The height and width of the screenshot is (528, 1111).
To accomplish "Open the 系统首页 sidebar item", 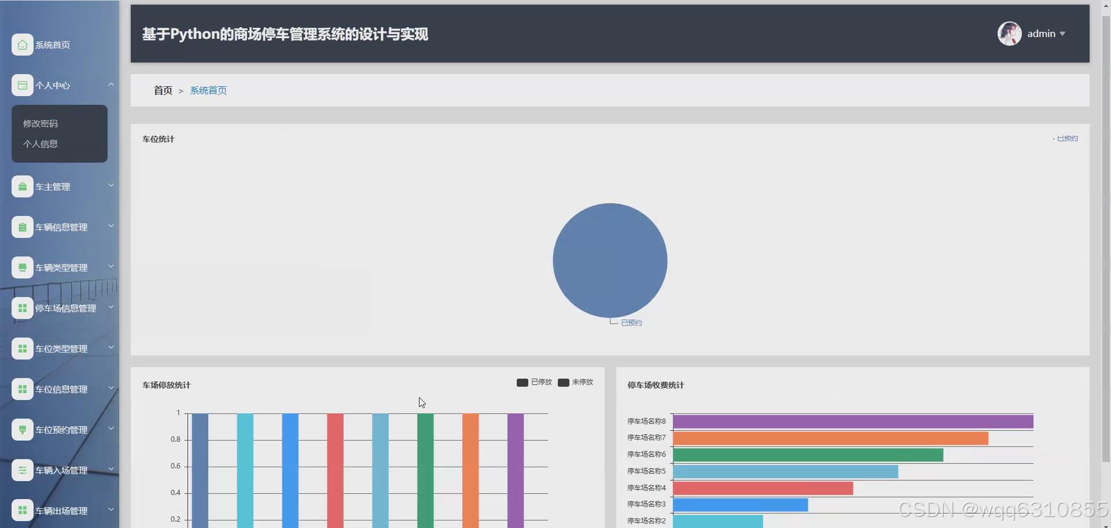I will (53, 45).
